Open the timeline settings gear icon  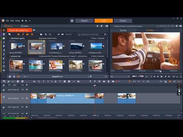tap(18, 81)
